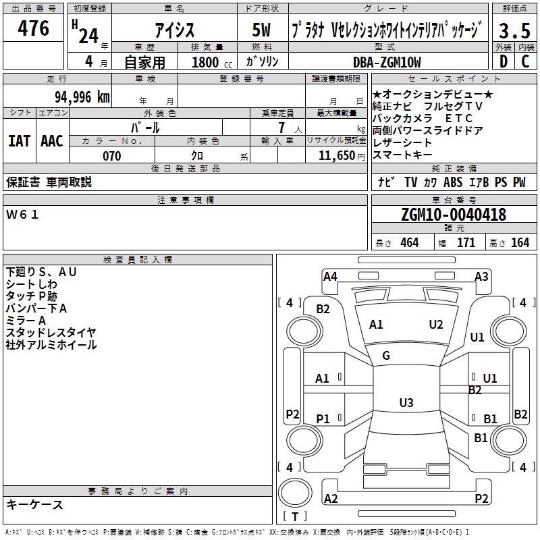
Task: Click the lot number 476
Action: point(33,28)
